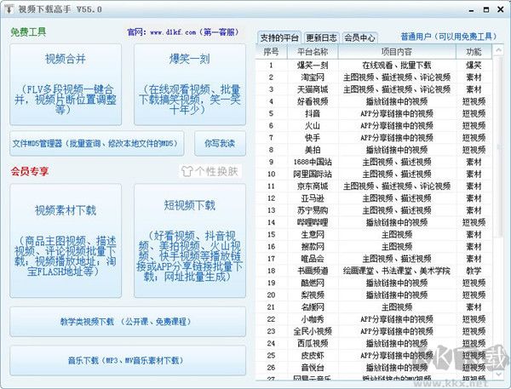Select the 美拍 platform row

(374, 150)
